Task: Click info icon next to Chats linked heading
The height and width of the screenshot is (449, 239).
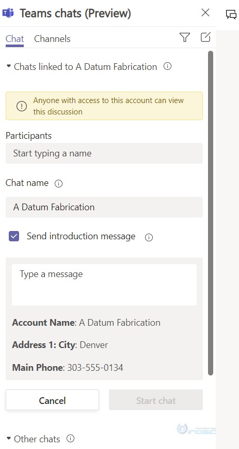Action: [168, 66]
